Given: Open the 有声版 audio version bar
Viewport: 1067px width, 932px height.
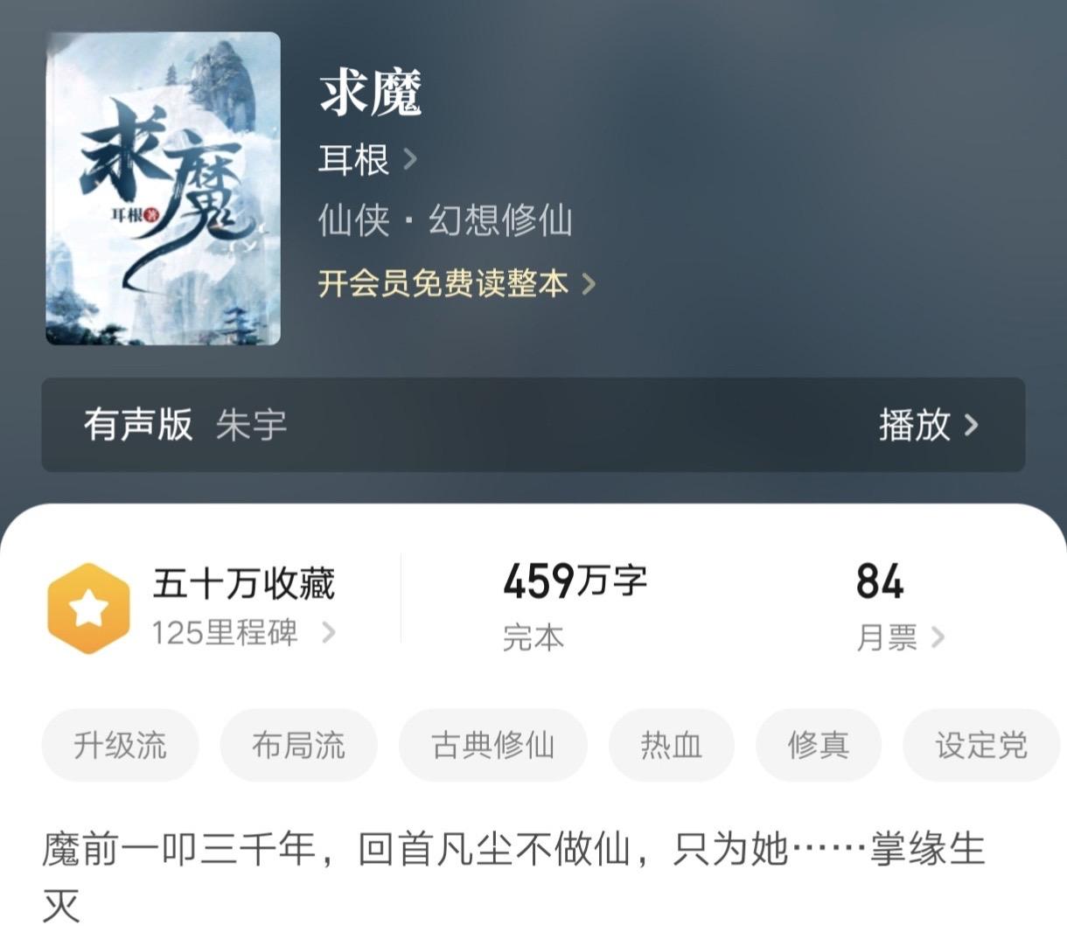Looking at the screenshot, I should coord(533,425).
